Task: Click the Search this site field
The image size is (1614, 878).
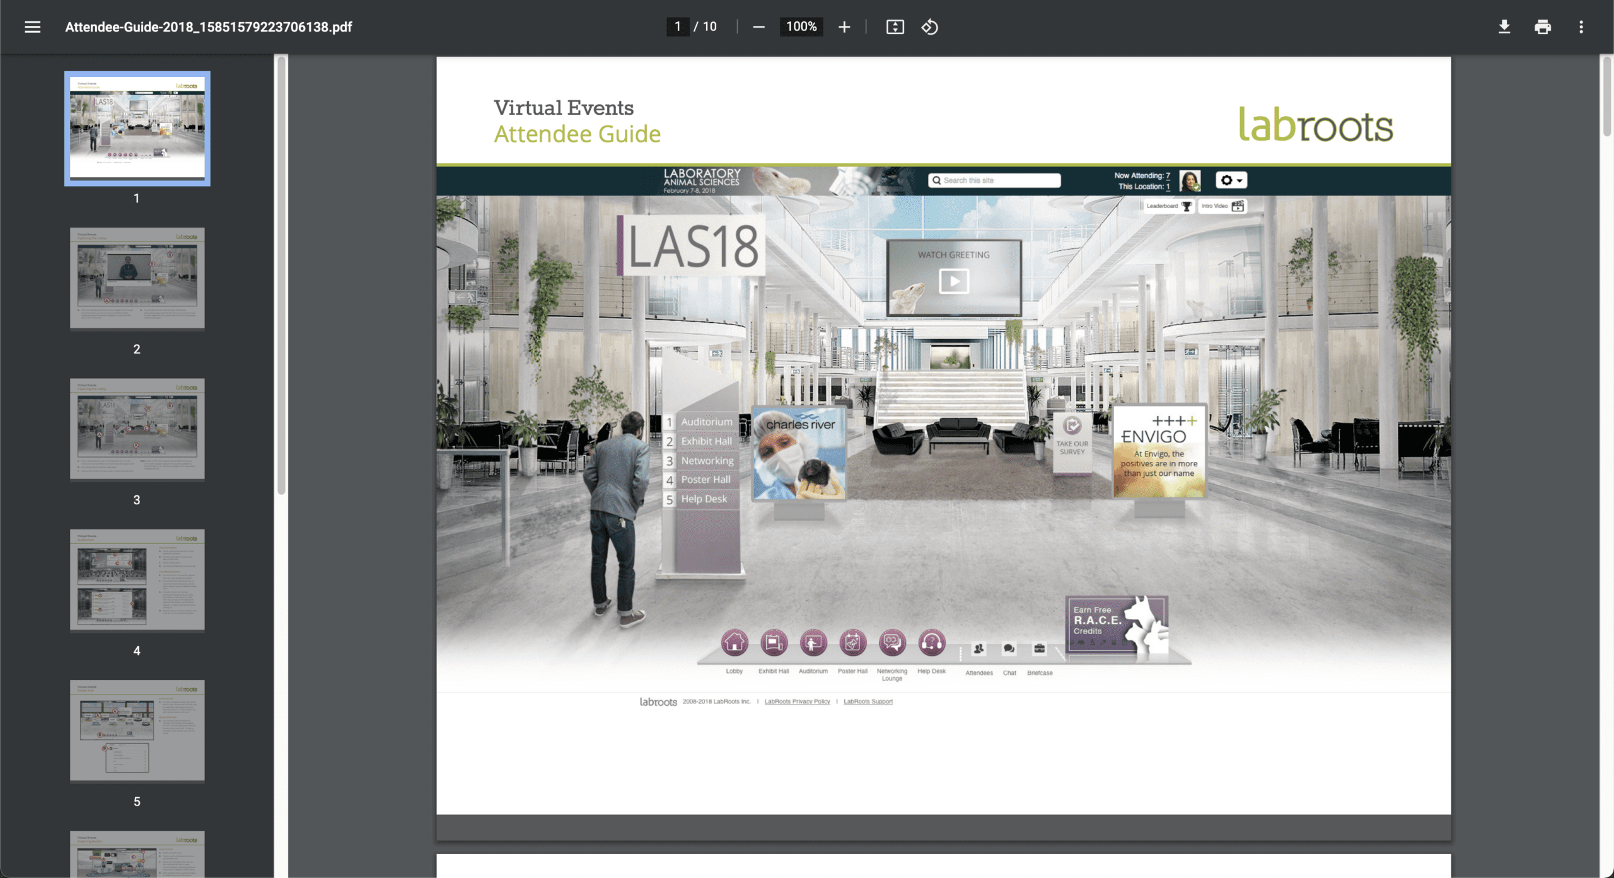Action: (x=994, y=180)
